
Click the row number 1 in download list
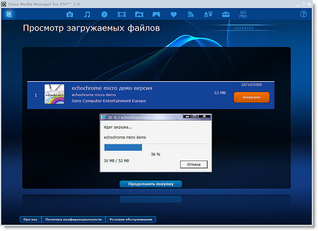[36, 95]
